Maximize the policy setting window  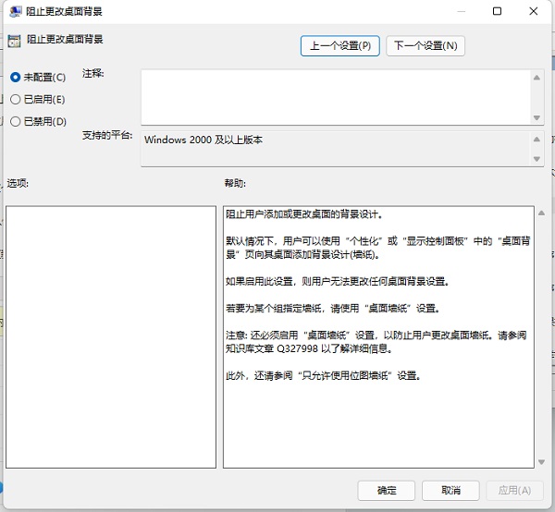pyautogui.click(x=497, y=12)
